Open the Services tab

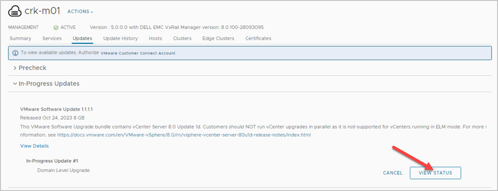(52, 38)
